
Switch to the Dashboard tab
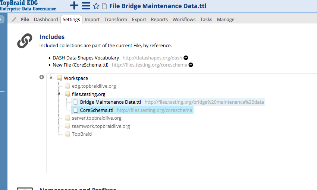point(46,19)
